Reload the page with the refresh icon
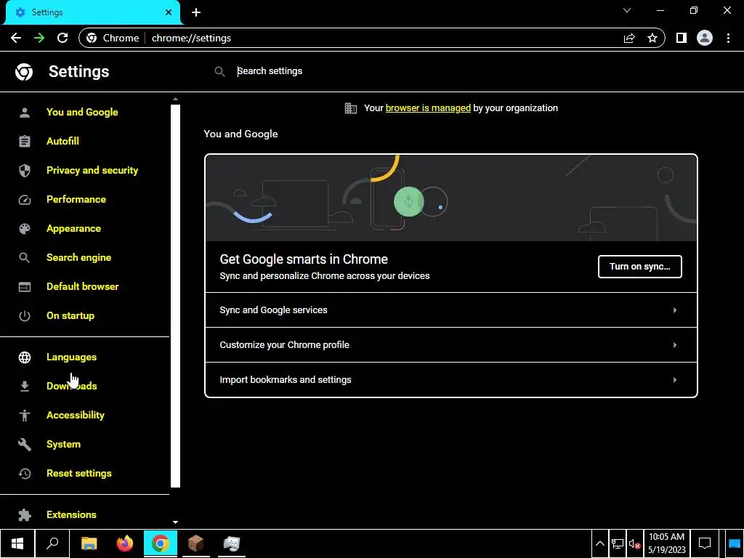Viewport: 744px width, 558px height. click(62, 38)
